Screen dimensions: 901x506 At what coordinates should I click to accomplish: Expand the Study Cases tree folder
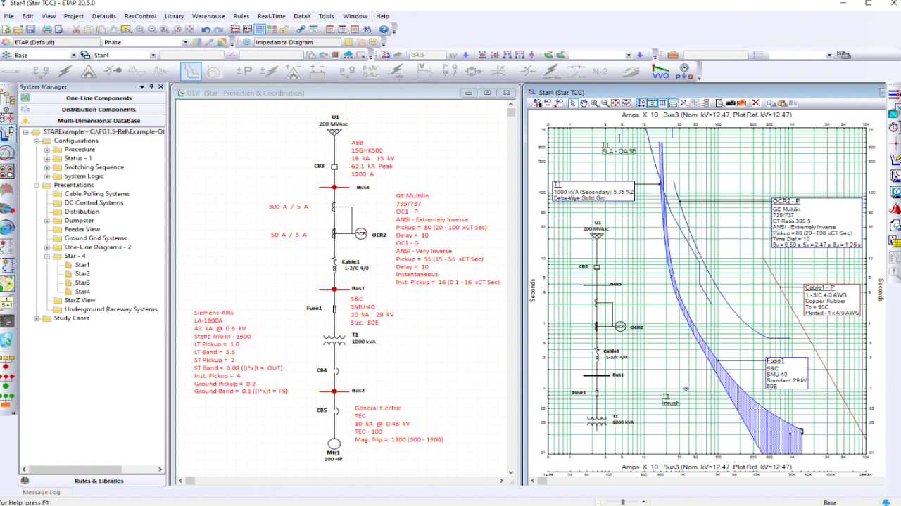point(38,318)
